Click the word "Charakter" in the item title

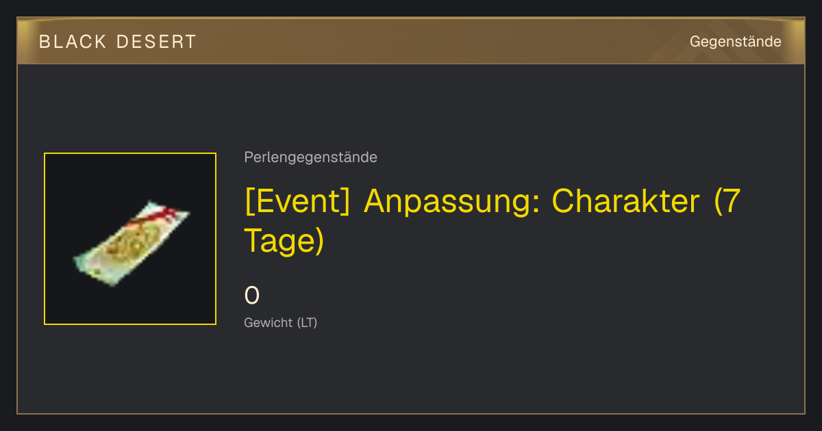tap(626, 200)
